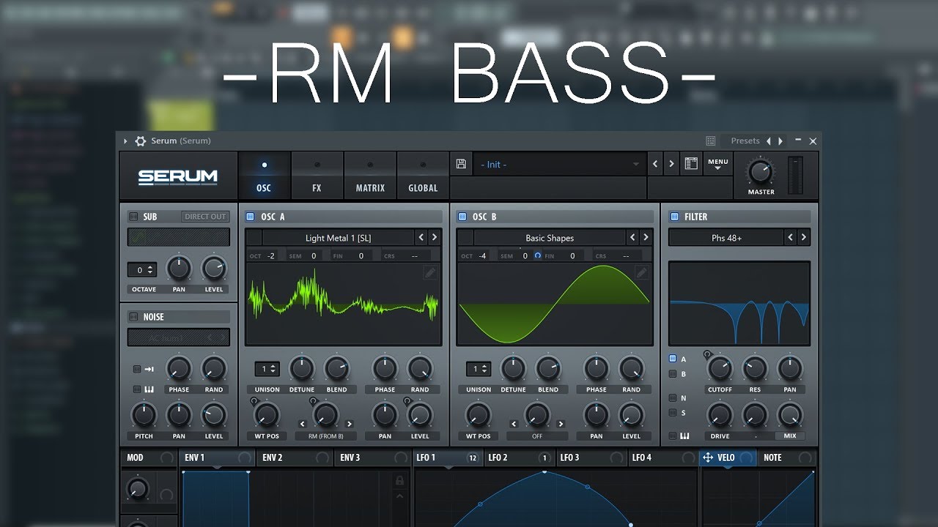Select previous wavetable for OSC B

(632, 237)
